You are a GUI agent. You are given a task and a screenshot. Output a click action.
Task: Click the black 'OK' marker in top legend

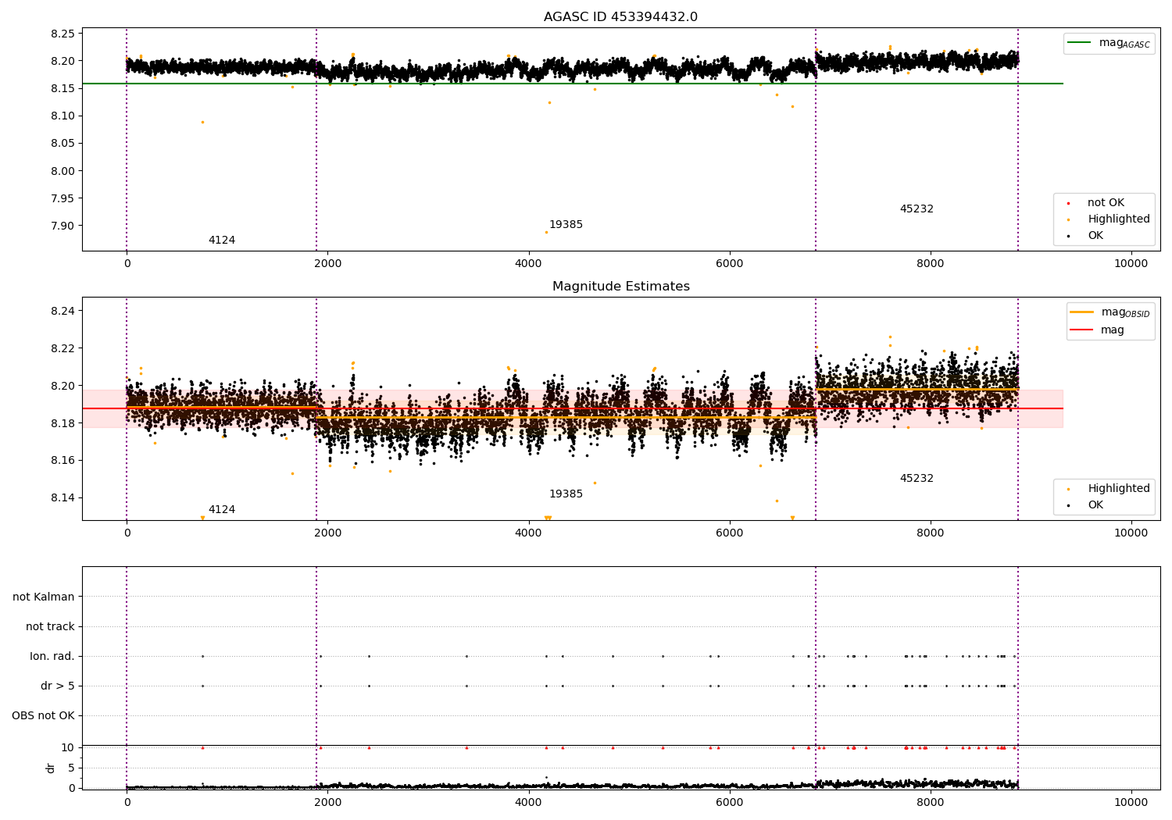1068,236
